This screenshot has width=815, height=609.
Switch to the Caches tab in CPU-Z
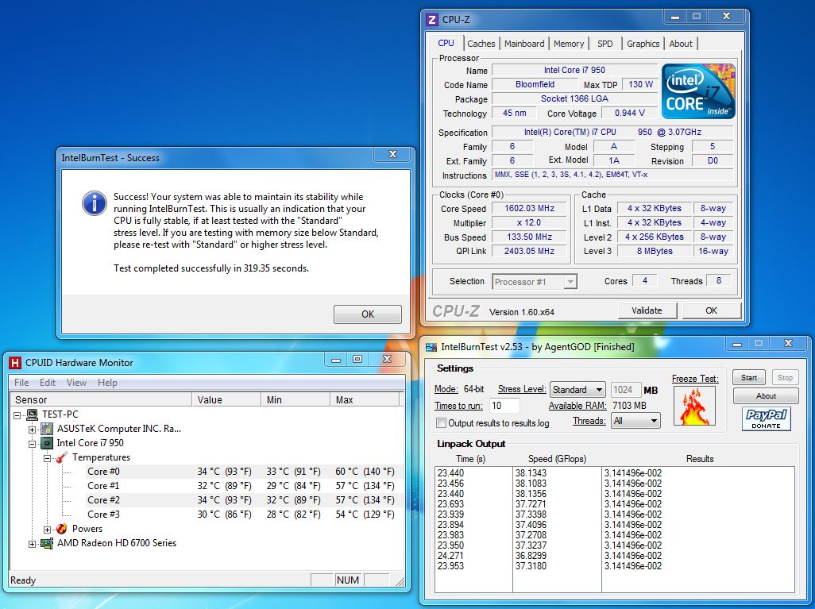pyautogui.click(x=481, y=44)
